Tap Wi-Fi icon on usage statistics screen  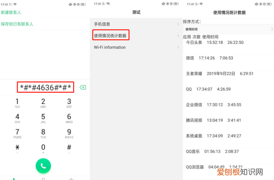pyautogui.click(x=201, y=4)
